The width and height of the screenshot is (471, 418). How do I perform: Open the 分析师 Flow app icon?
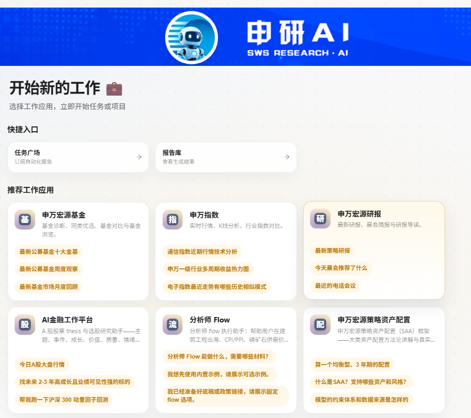coord(172,325)
